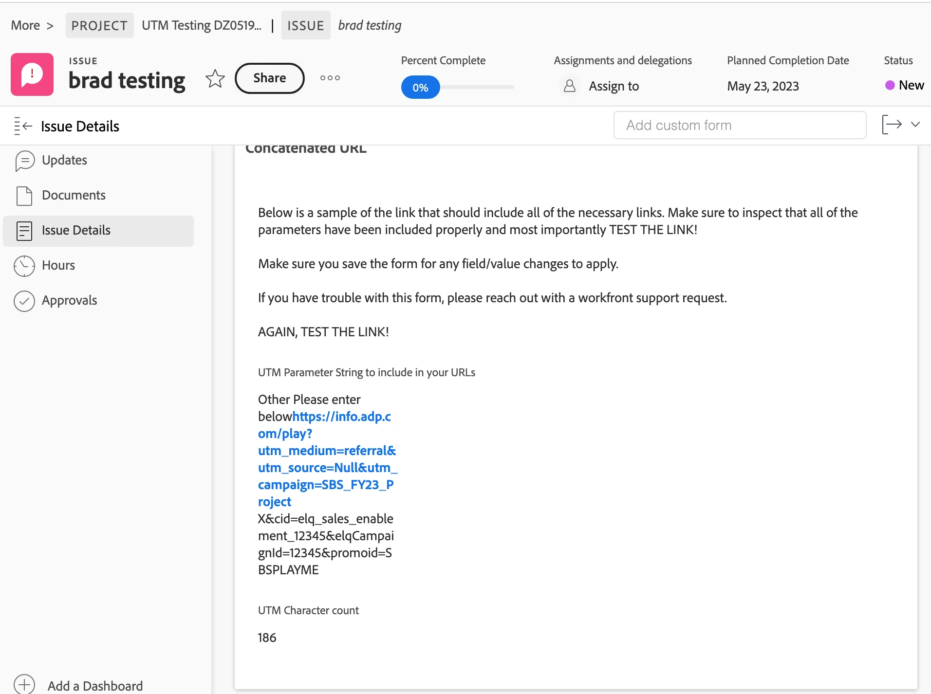Click the ISSUE breadcrumb label
The width and height of the screenshot is (931, 694).
306,25
